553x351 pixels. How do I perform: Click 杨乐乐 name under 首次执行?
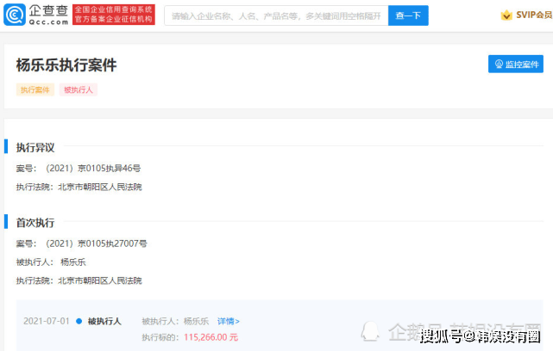click(73, 262)
